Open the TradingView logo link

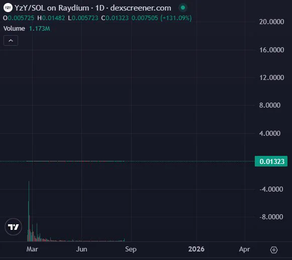click(13, 227)
